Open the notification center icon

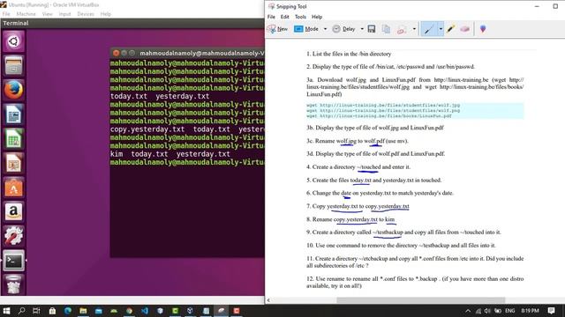pyautogui.click(x=551, y=311)
